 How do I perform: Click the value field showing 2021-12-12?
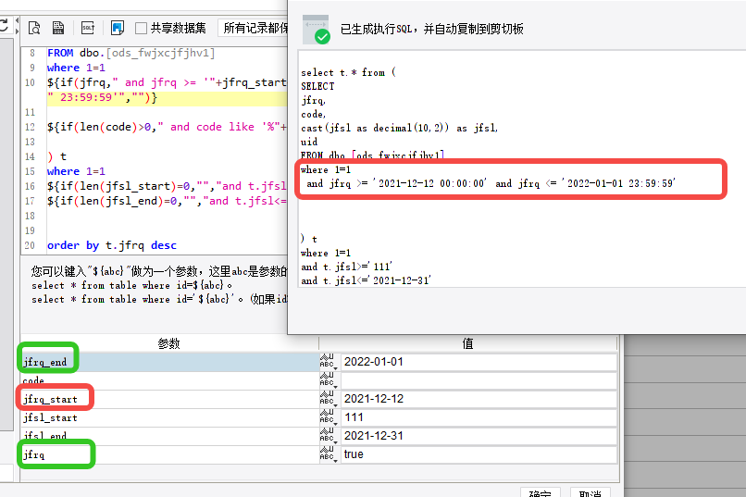[x=479, y=399]
